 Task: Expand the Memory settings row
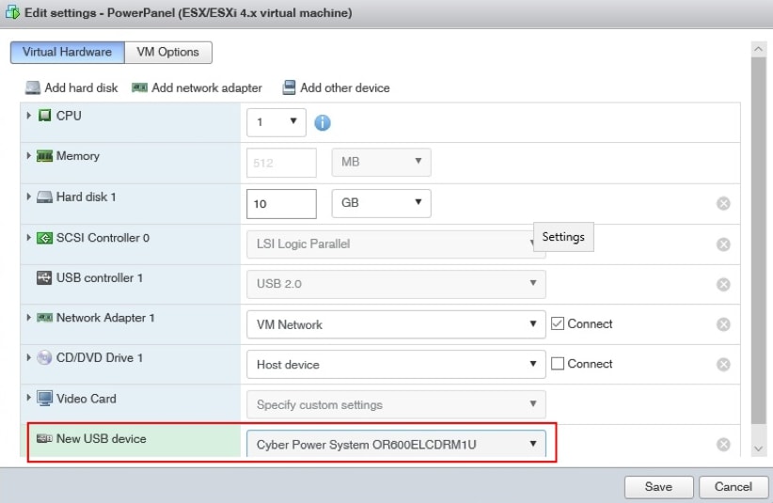coord(29,156)
